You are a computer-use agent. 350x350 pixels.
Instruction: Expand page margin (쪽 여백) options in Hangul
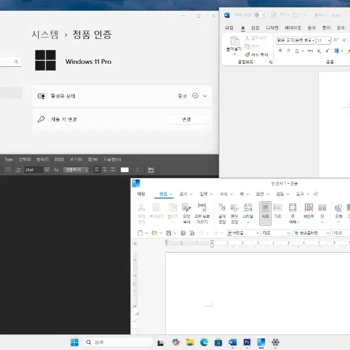tap(299, 222)
